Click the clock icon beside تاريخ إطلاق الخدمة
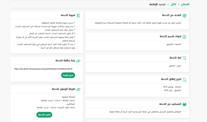Viewport: 207px width, 122px height. point(184,79)
